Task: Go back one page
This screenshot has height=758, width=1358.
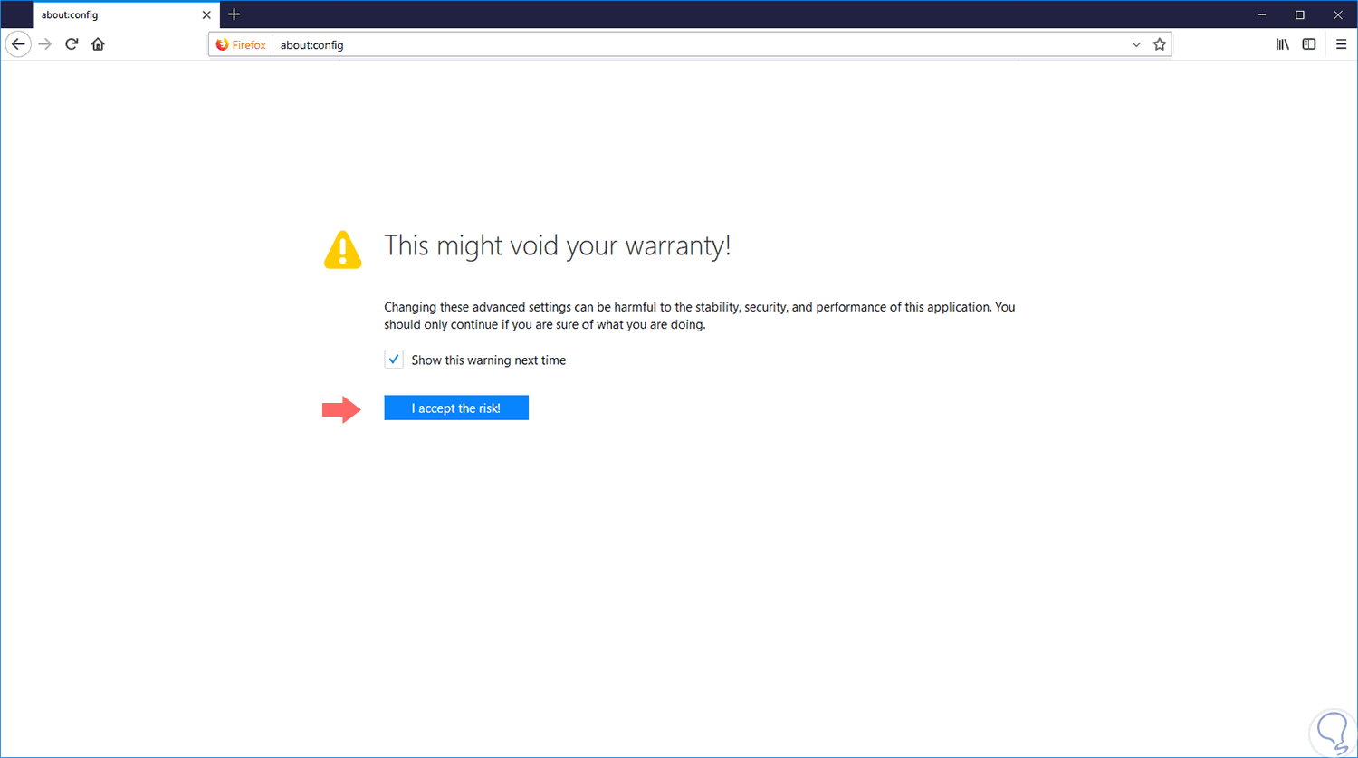Action: tap(18, 44)
